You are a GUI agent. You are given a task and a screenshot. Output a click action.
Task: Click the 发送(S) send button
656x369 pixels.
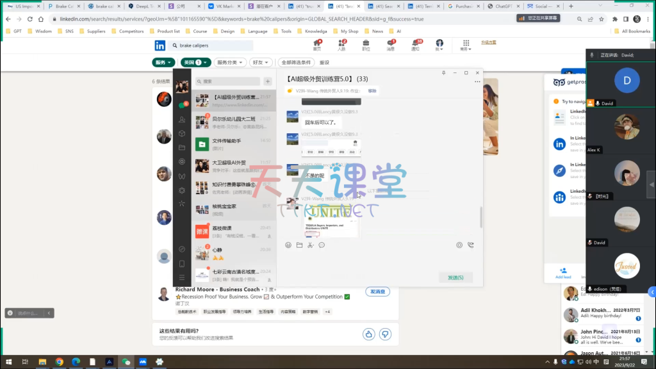455,277
